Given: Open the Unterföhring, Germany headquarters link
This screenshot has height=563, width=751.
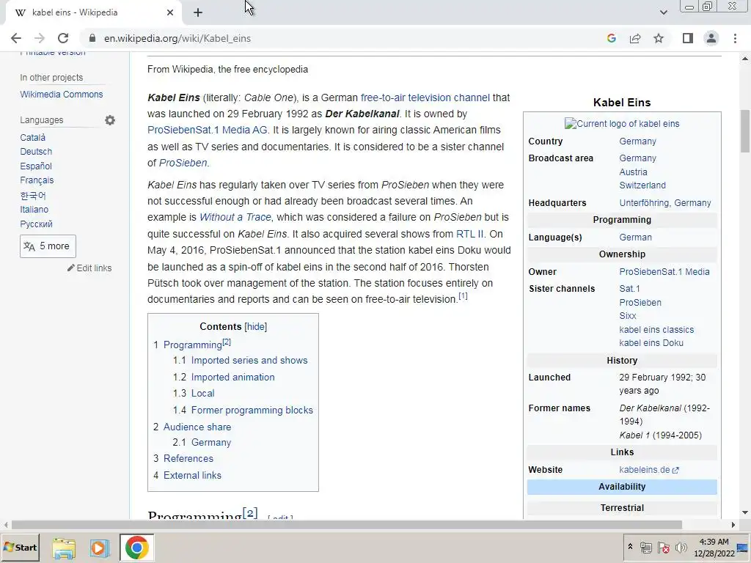Looking at the screenshot, I should click(664, 203).
